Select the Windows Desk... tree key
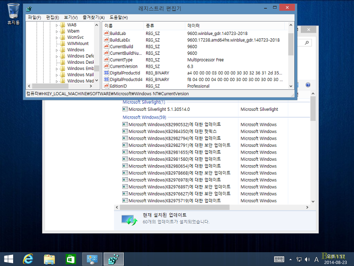Viewport: 354px width, 266px height. [80, 62]
